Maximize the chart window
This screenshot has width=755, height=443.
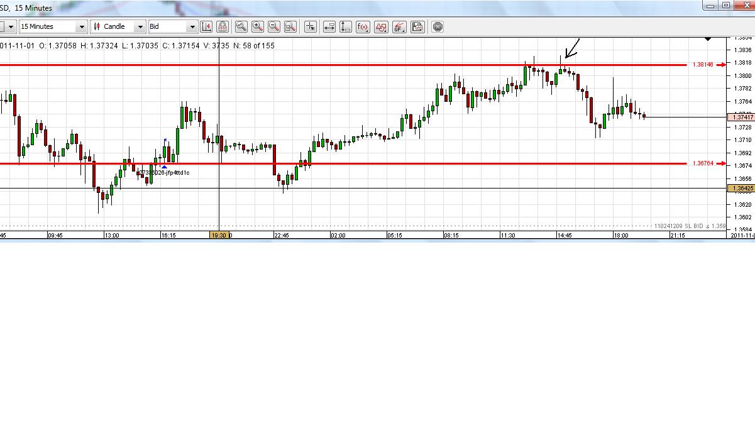726,6
